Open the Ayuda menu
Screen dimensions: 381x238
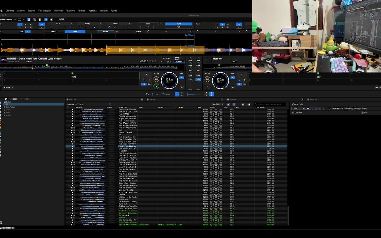[x=114, y=11]
